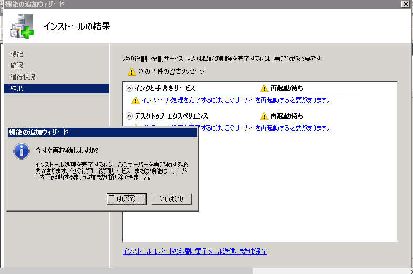
Task: Click the インストールの結果 page heading
Action: click(x=77, y=26)
